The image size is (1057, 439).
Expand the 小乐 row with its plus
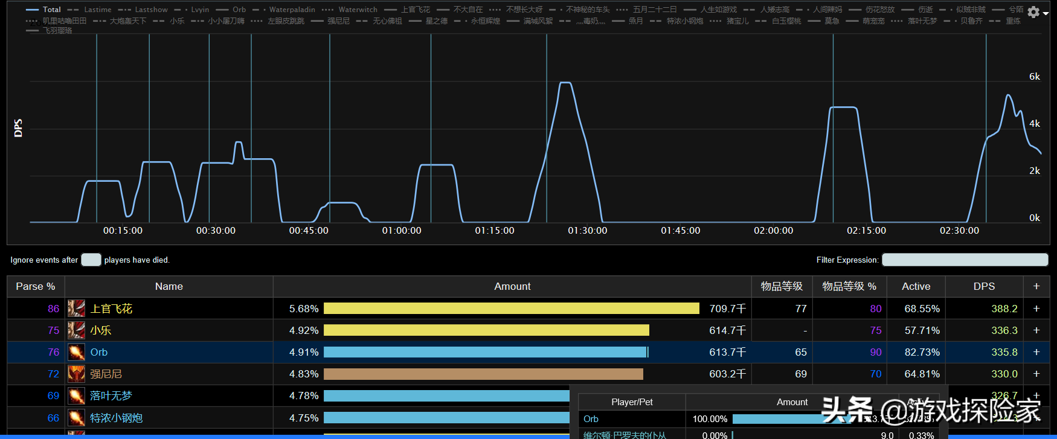point(1036,330)
